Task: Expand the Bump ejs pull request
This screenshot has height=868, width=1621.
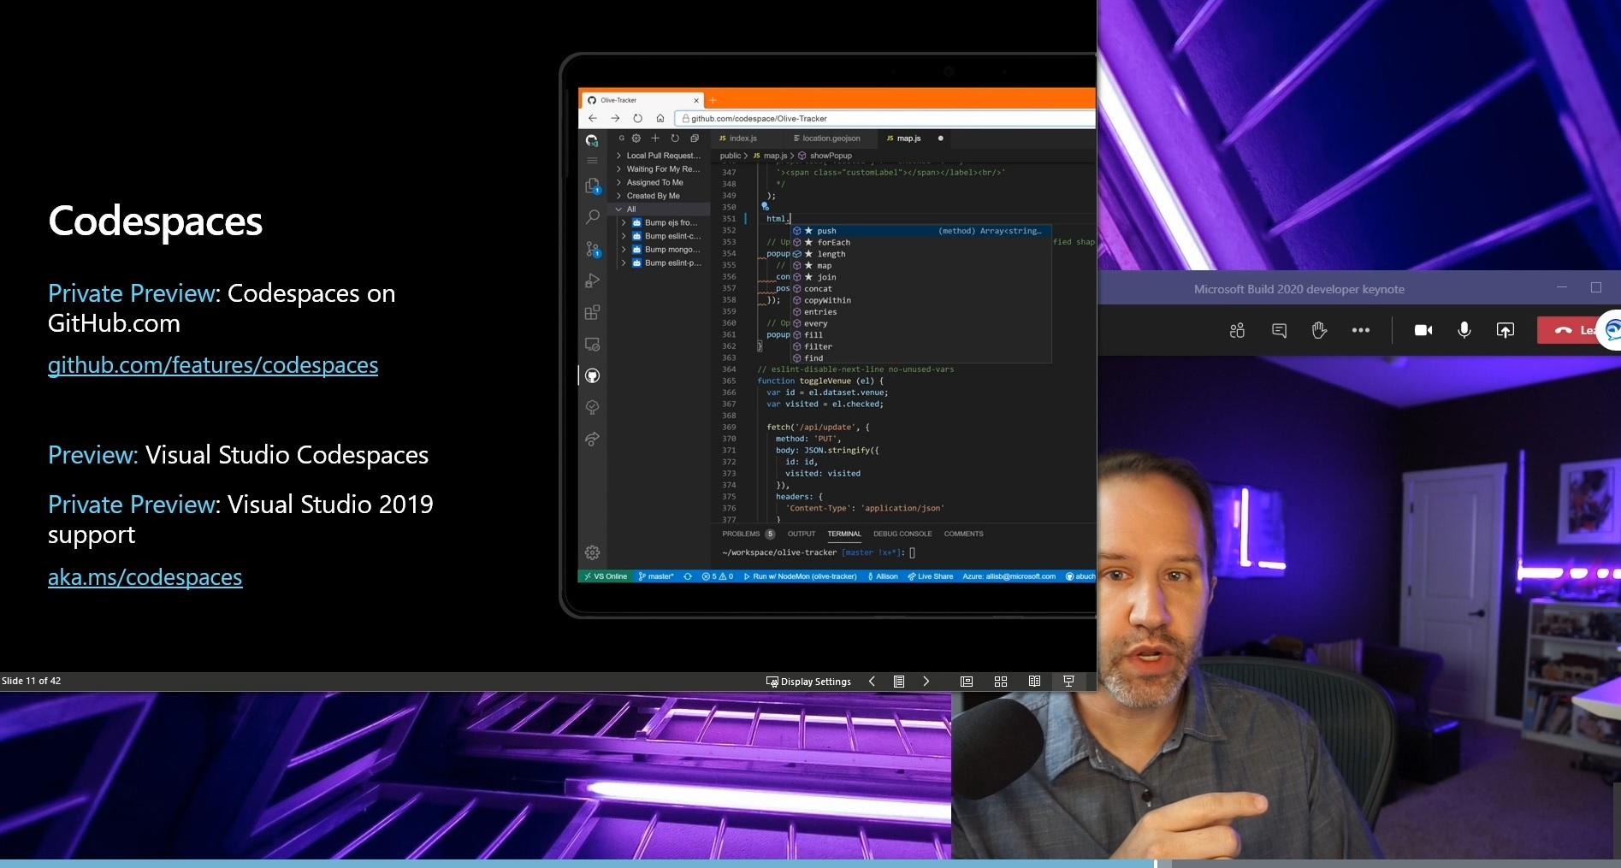Action: (662, 223)
